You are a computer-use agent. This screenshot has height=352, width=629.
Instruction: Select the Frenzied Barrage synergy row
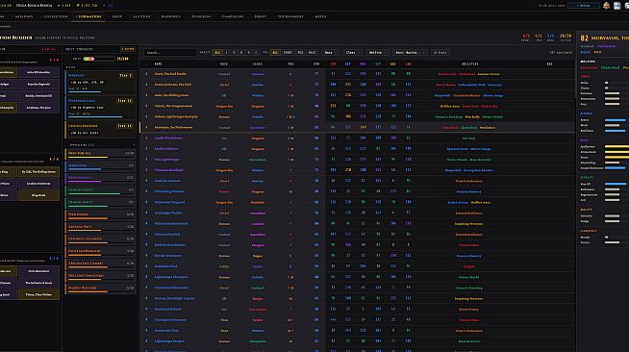click(100, 252)
